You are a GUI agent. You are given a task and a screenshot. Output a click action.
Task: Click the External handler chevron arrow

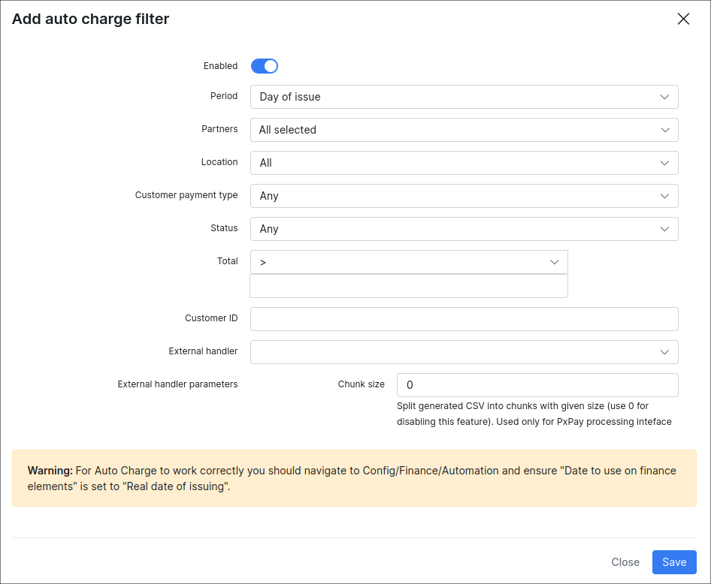(x=664, y=352)
